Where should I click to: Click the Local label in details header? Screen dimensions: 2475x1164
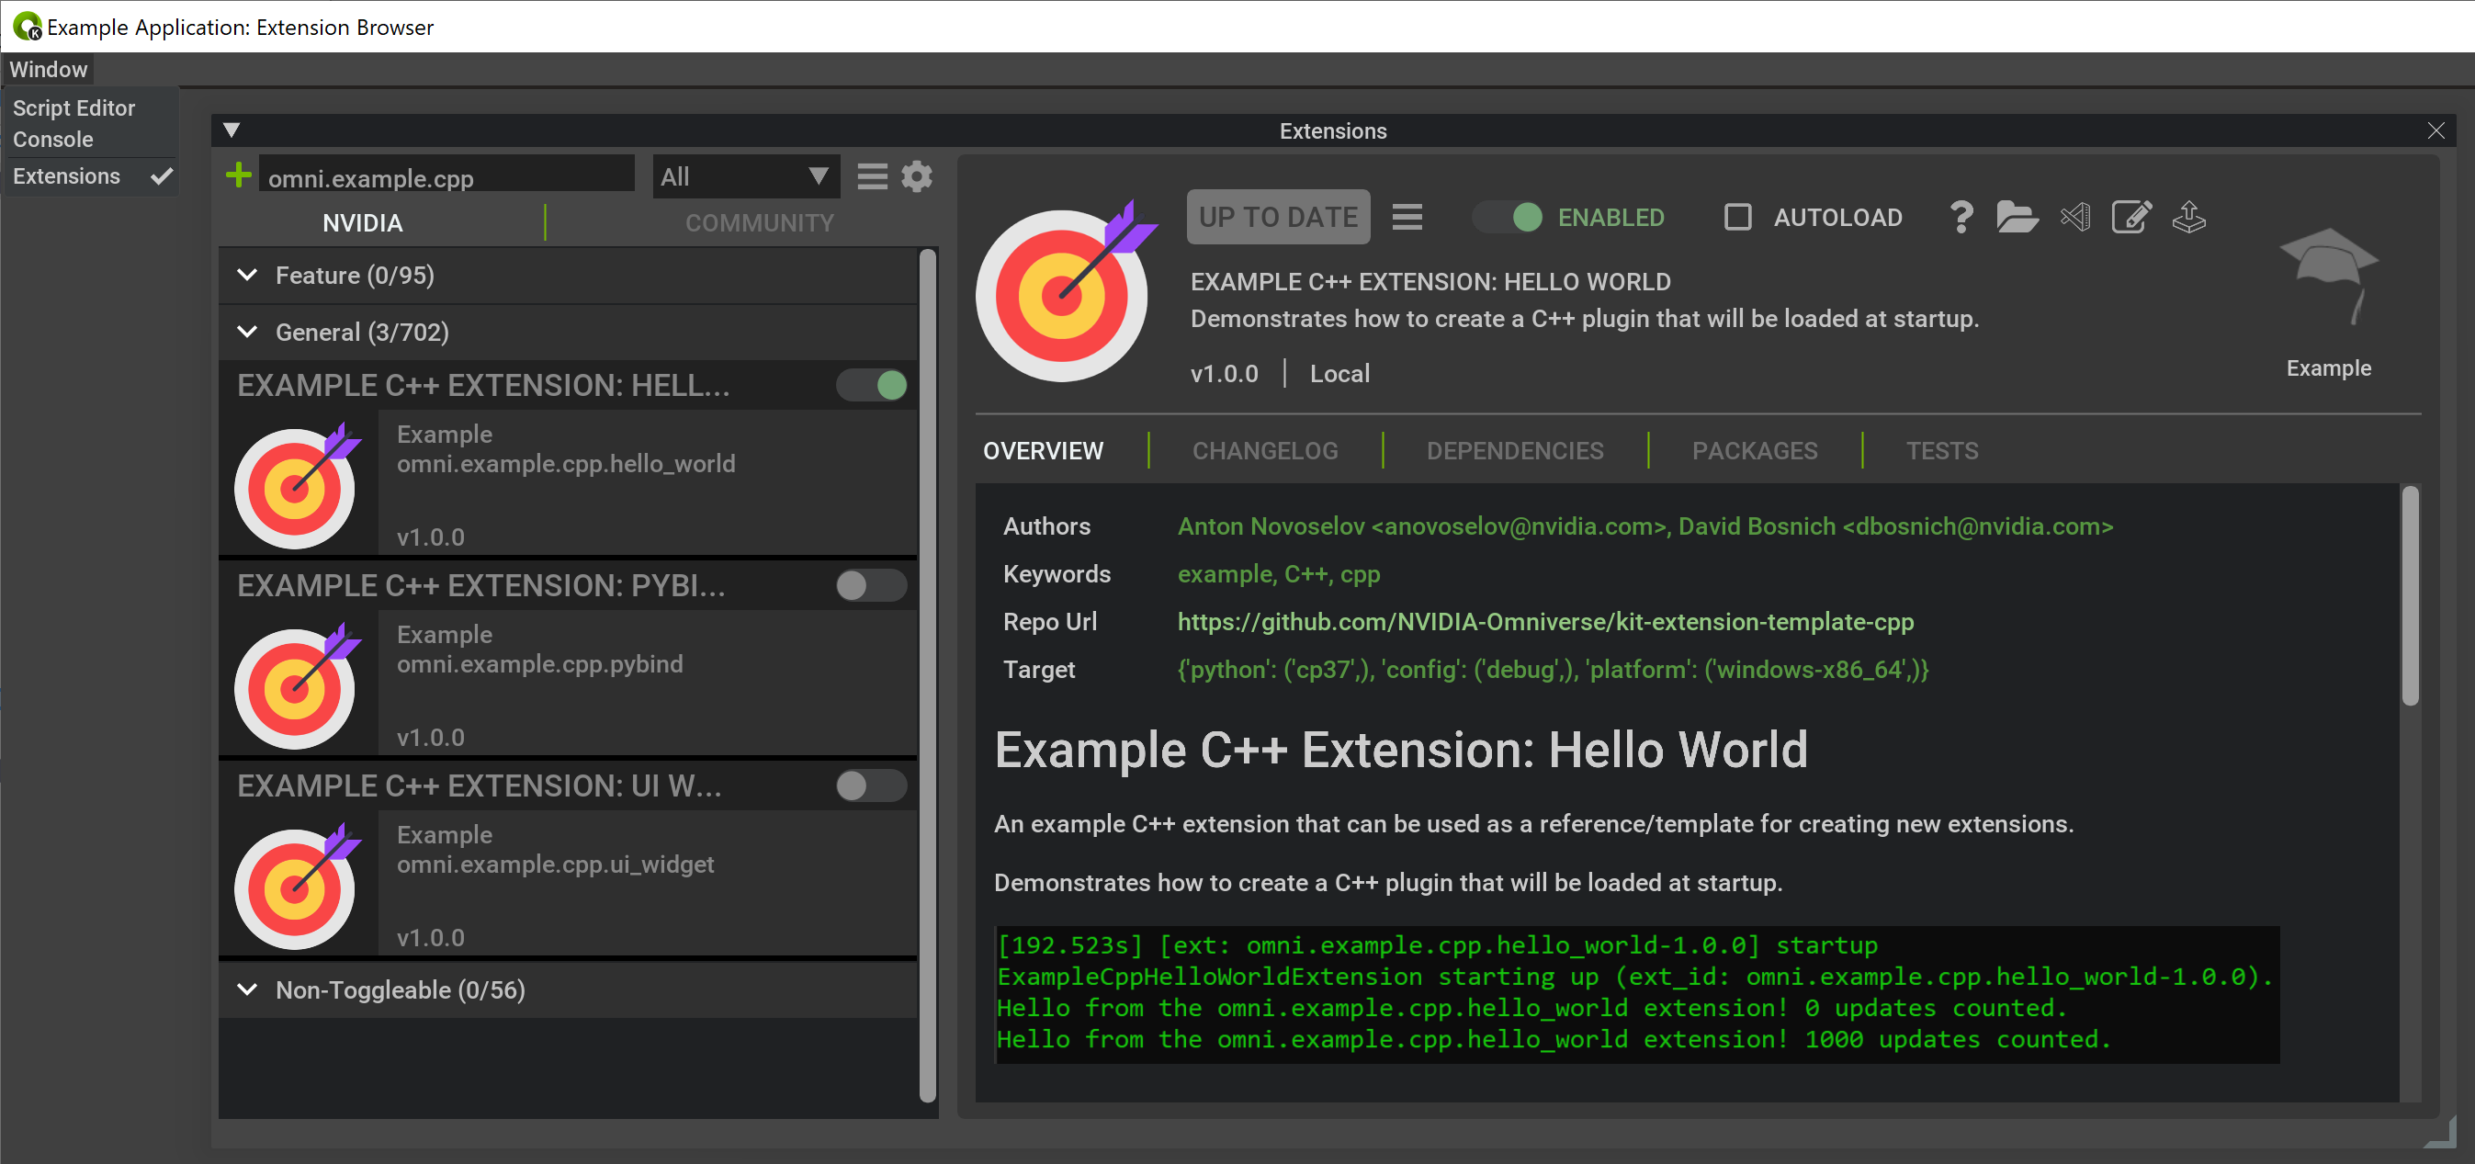point(1339,374)
